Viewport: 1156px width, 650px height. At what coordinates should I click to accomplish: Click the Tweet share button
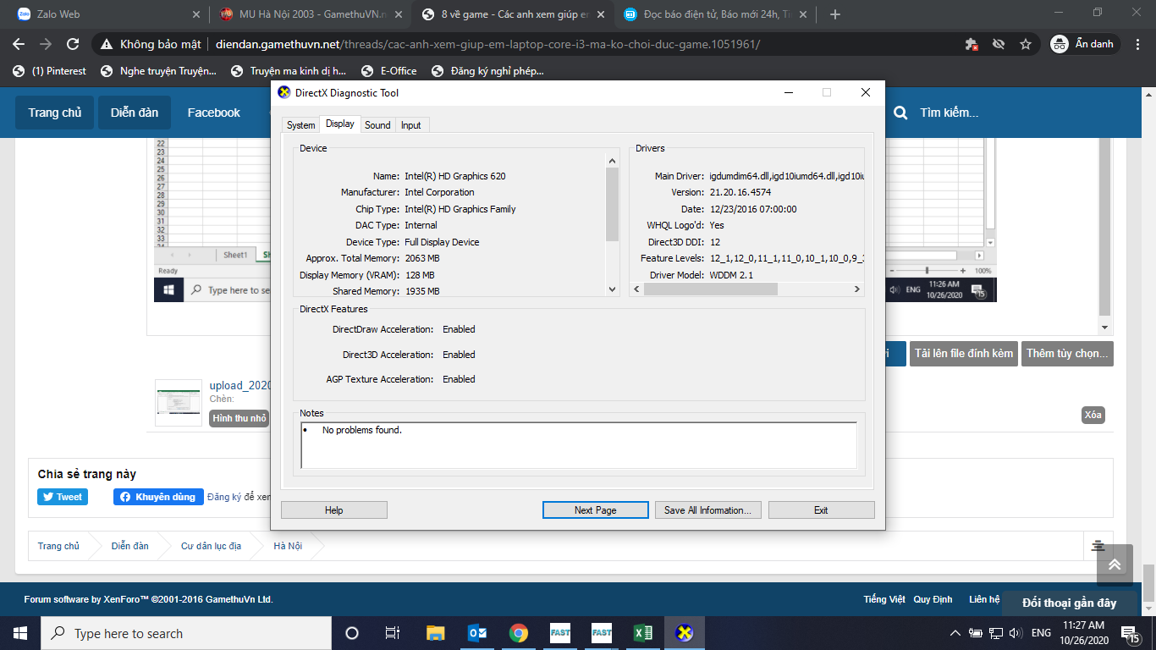click(x=63, y=497)
